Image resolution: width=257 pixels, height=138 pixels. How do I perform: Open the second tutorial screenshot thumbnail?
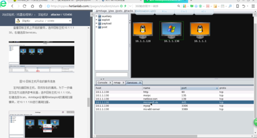click(x=41, y=124)
